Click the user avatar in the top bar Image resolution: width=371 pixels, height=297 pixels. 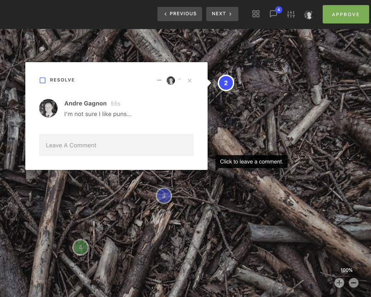(x=308, y=15)
